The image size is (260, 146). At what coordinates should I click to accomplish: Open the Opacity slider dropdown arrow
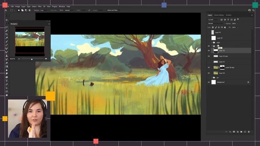238,24
